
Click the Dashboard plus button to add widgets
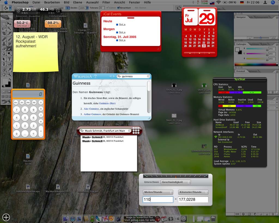pos(6,217)
